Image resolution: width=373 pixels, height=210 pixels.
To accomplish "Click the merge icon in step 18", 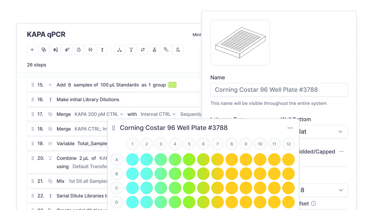I will pos(50,129).
